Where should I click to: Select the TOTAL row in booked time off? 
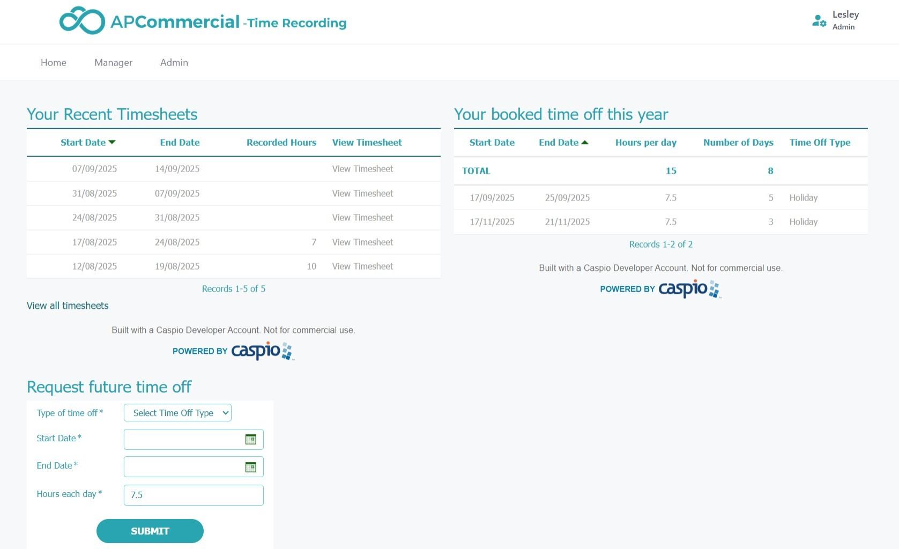475,170
